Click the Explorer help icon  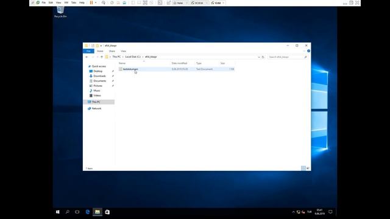point(308,51)
